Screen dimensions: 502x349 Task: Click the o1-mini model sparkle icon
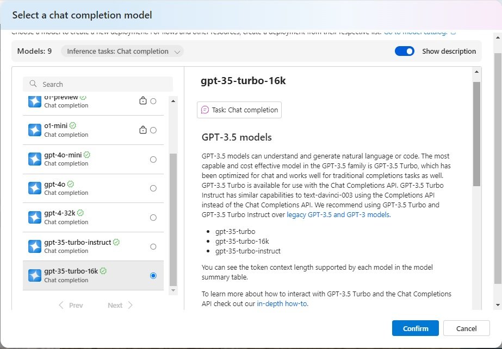35,130
